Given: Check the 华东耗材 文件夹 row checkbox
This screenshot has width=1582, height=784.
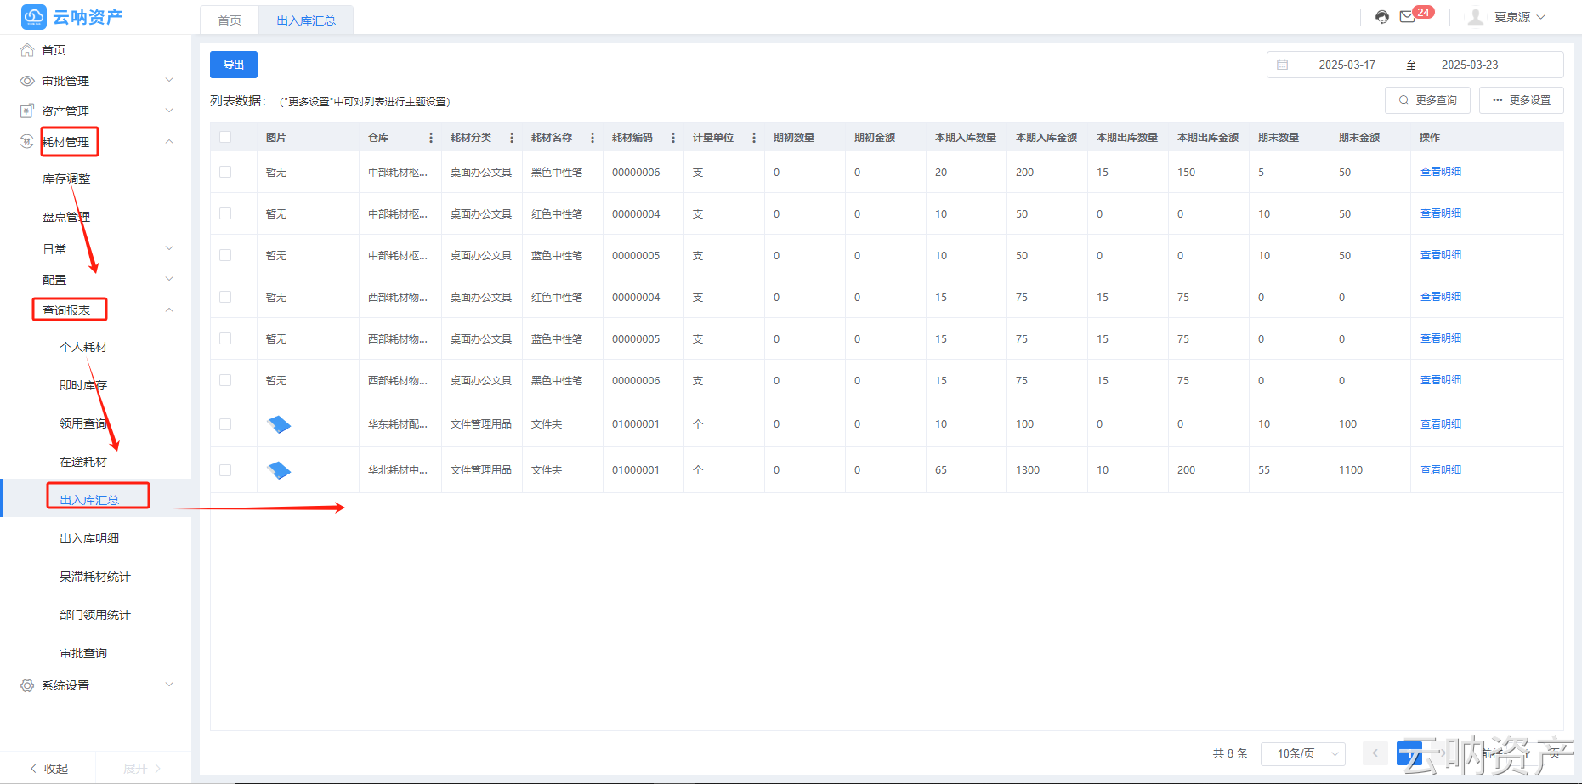Looking at the screenshot, I should pyautogui.click(x=225, y=424).
